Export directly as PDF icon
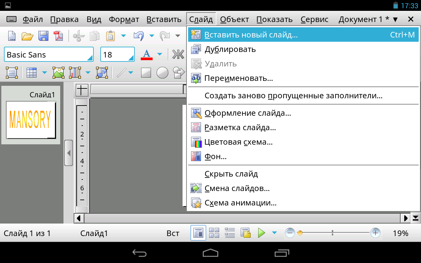The height and width of the screenshot is (263, 421). pyautogui.click(x=59, y=36)
